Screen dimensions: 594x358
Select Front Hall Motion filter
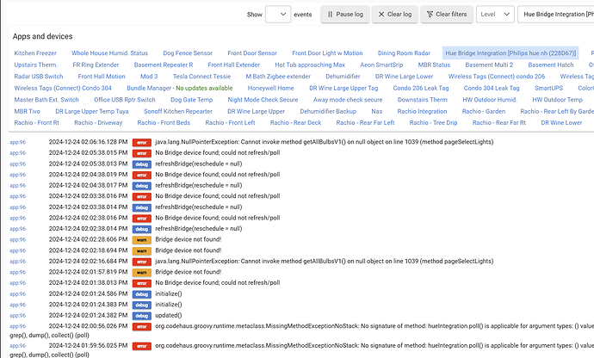[x=102, y=77]
